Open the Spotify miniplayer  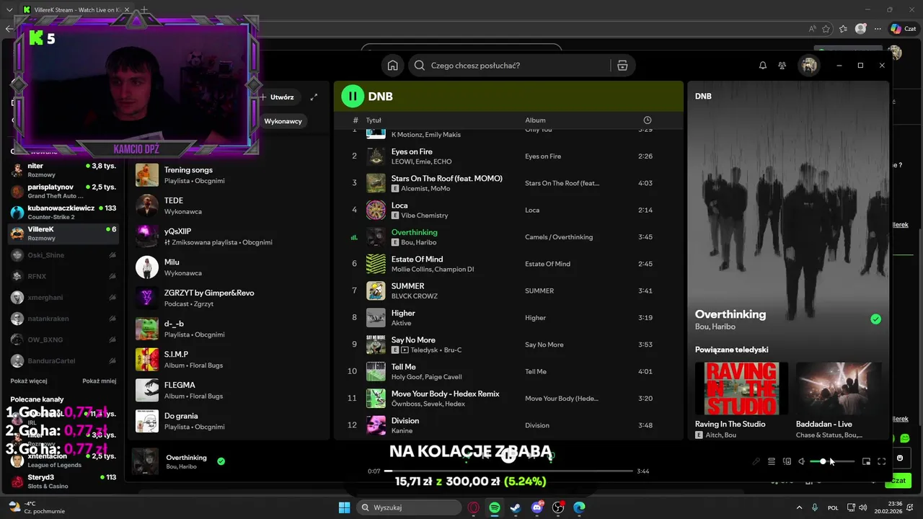866,461
